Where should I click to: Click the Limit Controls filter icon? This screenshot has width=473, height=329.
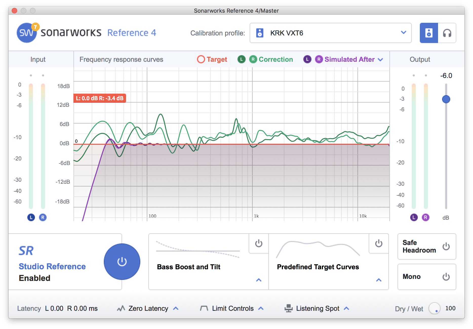point(204,308)
